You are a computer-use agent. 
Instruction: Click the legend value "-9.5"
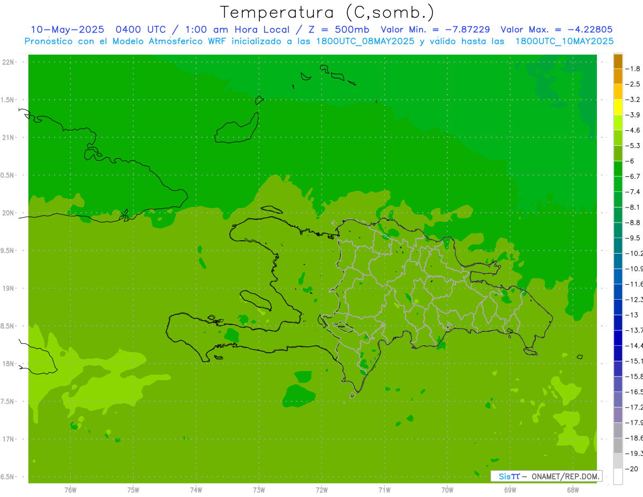(x=633, y=238)
